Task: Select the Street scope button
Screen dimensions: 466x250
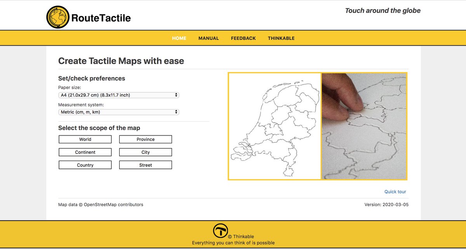Action: click(x=146, y=165)
